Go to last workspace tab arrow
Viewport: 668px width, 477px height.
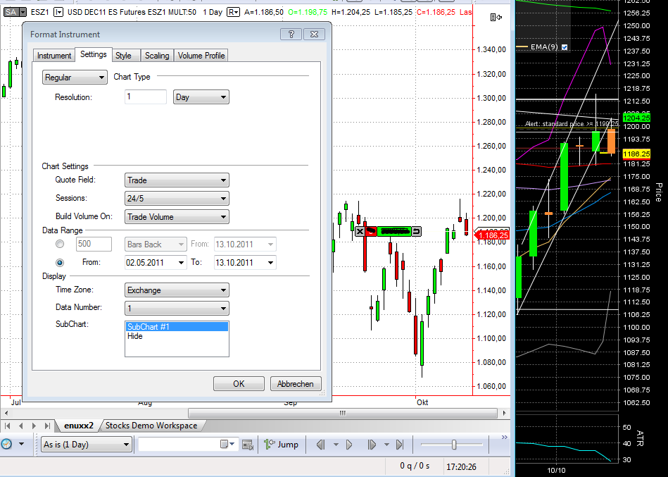(47, 426)
